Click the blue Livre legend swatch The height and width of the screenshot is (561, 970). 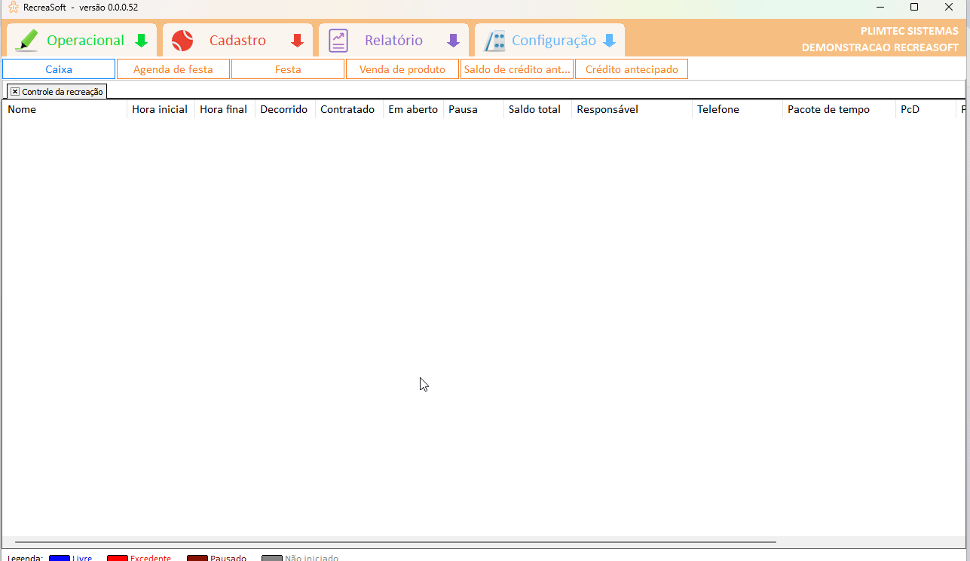pyautogui.click(x=59, y=558)
